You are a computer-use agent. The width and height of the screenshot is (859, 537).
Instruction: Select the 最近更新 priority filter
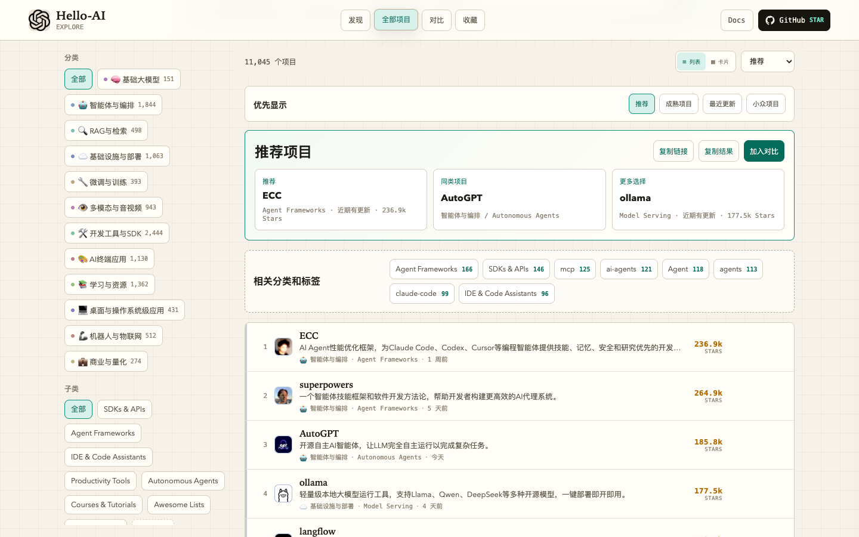[722, 104]
